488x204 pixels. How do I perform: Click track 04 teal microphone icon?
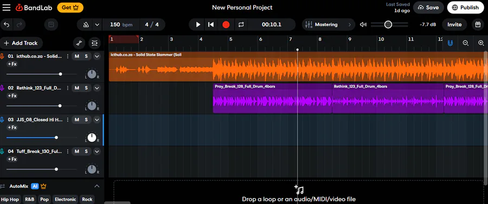(x=2, y=151)
